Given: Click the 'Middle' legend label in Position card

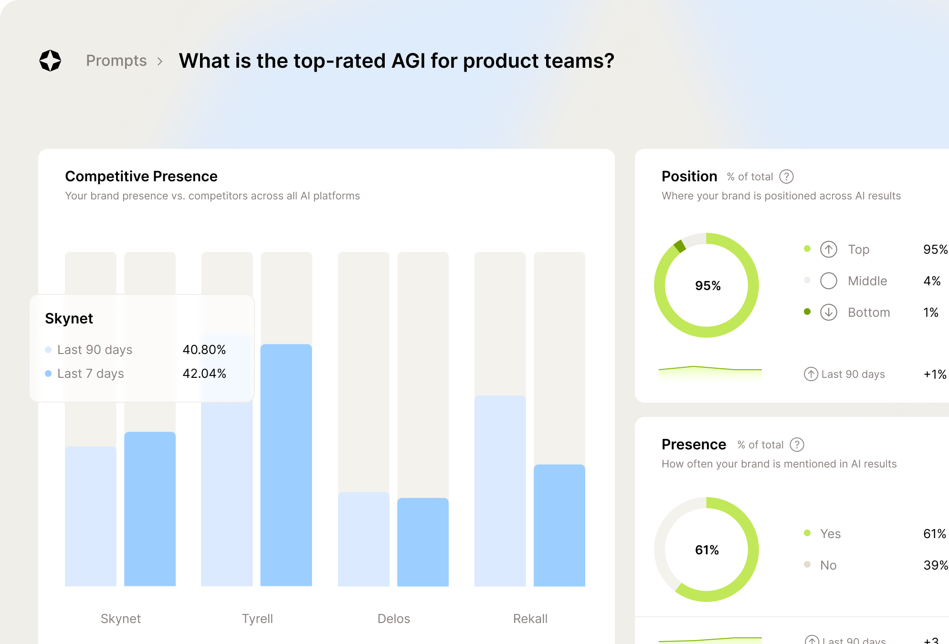Looking at the screenshot, I should [867, 280].
